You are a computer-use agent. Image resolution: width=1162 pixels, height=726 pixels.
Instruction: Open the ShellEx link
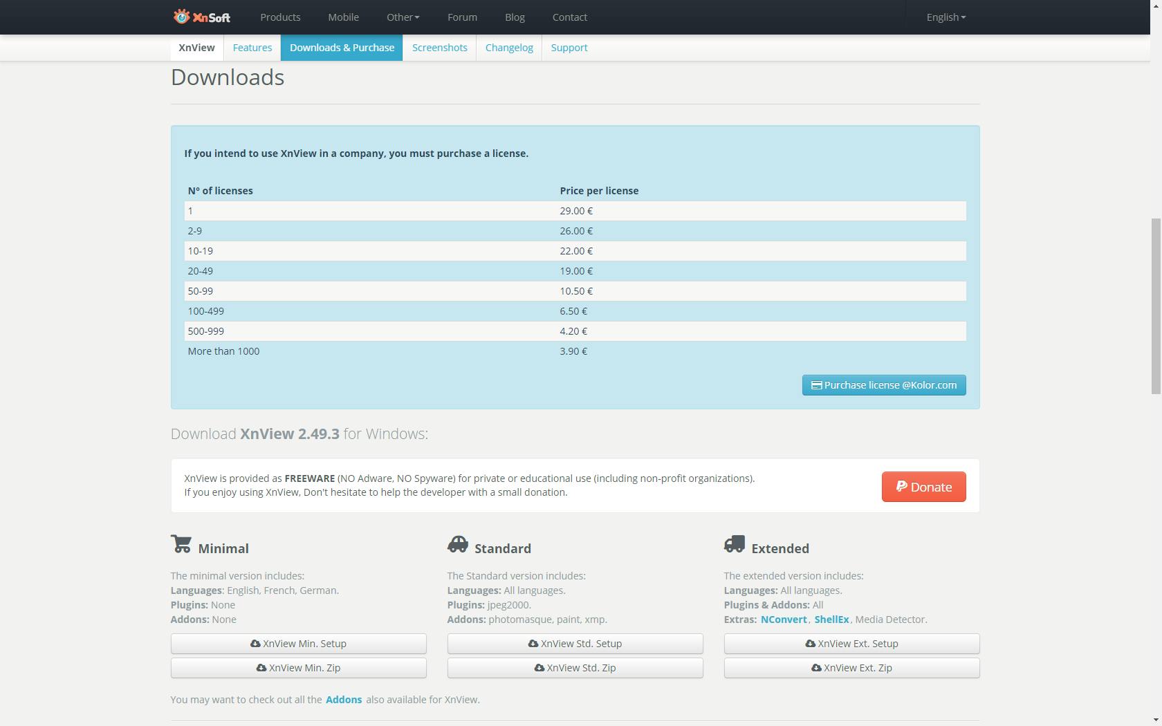click(831, 620)
